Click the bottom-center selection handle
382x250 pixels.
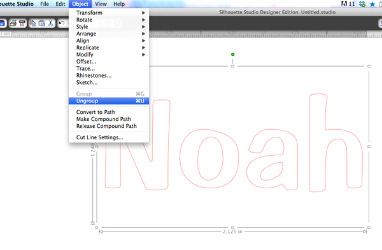[232, 227]
